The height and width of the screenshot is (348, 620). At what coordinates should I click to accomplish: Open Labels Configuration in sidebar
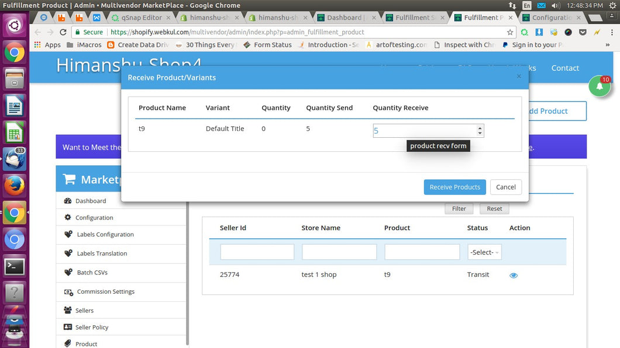coord(105,235)
